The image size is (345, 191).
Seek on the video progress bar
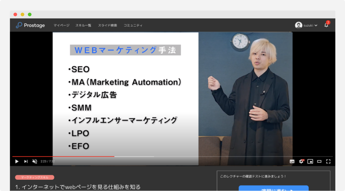(x=172, y=156)
